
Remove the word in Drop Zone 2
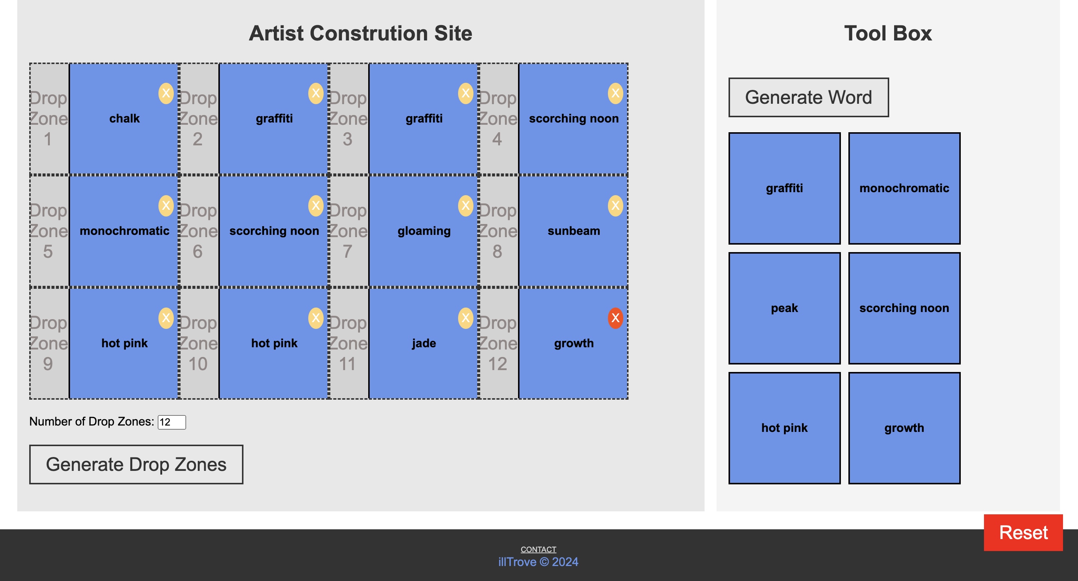(315, 93)
